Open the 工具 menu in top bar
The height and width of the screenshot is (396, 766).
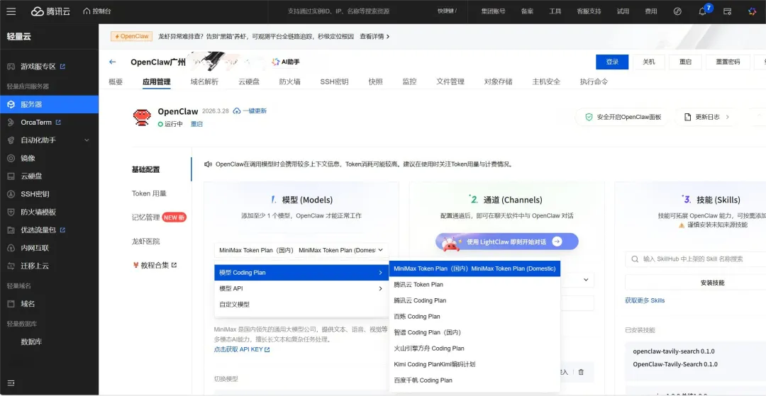point(555,11)
